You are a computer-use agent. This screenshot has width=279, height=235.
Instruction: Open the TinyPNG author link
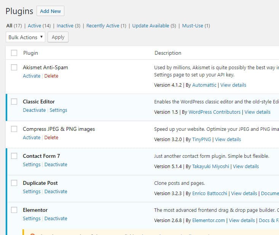coord(201,140)
